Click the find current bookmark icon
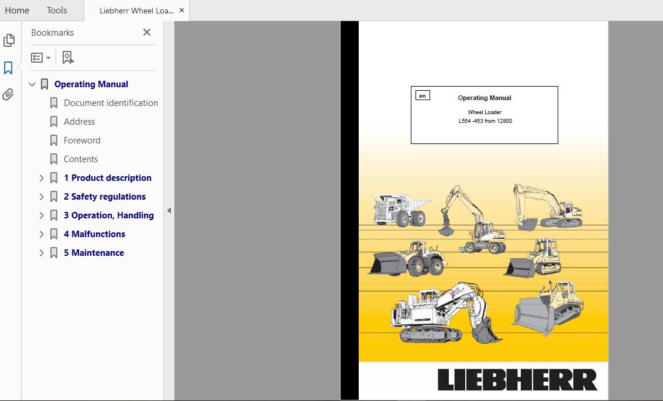The width and height of the screenshot is (663, 401). (68, 57)
